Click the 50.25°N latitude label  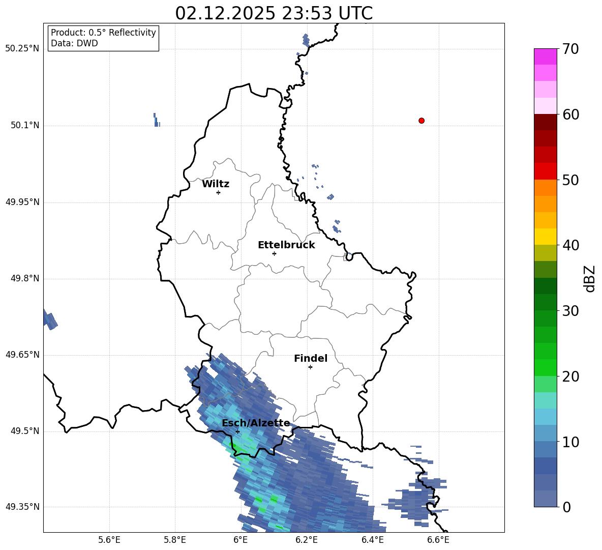(x=22, y=49)
